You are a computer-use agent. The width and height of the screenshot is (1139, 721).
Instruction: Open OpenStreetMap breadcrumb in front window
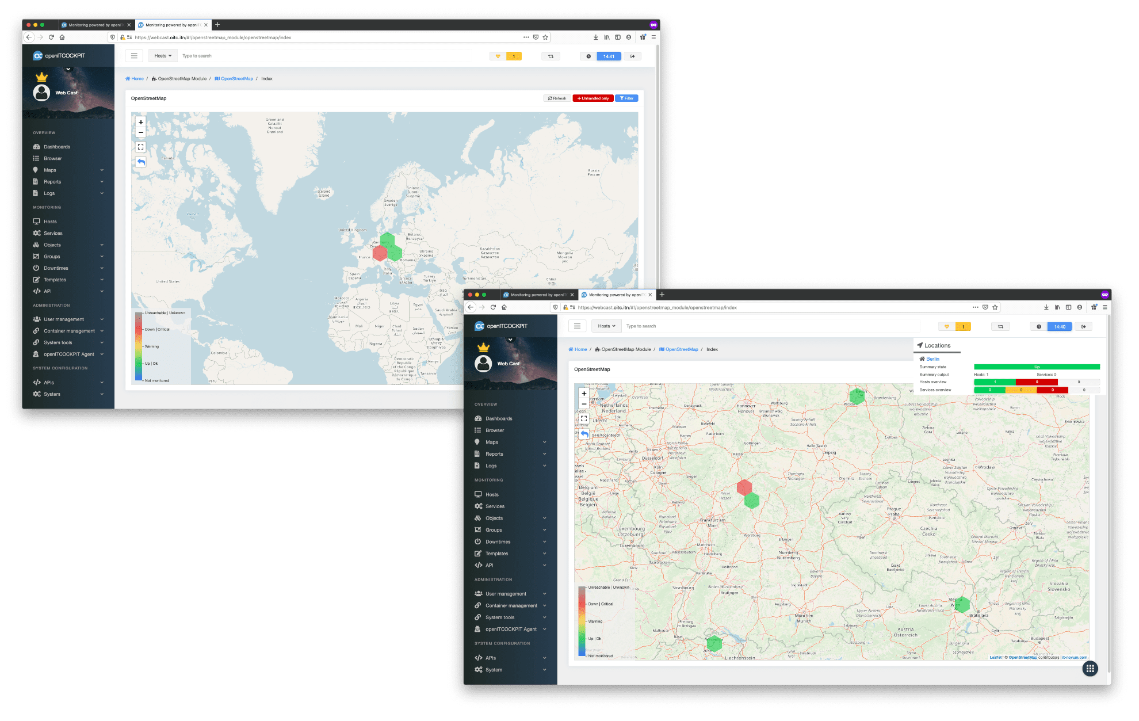679,349
